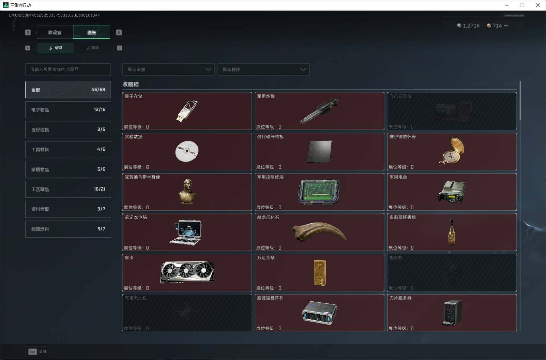Focus the collectible search input field
This screenshot has height=360, width=546.
click(x=68, y=69)
